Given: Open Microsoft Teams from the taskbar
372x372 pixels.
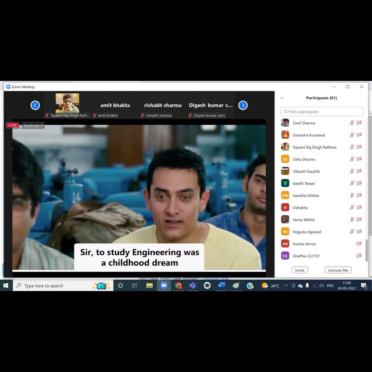Looking at the screenshot, I should coord(193,286).
